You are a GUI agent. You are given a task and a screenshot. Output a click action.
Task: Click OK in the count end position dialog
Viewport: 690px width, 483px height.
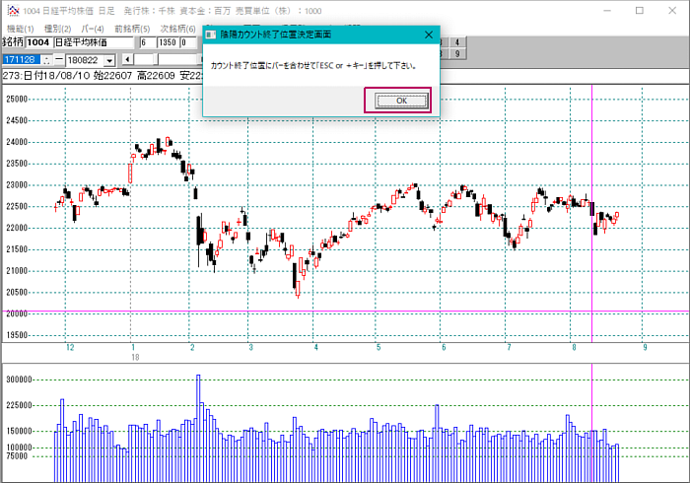401,101
